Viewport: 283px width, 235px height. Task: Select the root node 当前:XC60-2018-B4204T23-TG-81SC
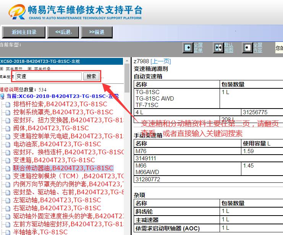(63, 96)
